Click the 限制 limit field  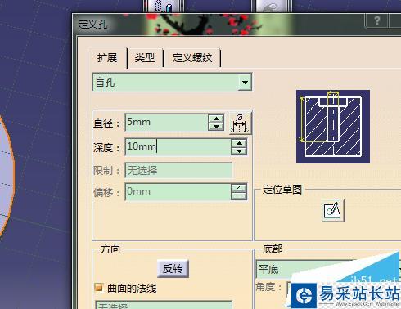178,171
